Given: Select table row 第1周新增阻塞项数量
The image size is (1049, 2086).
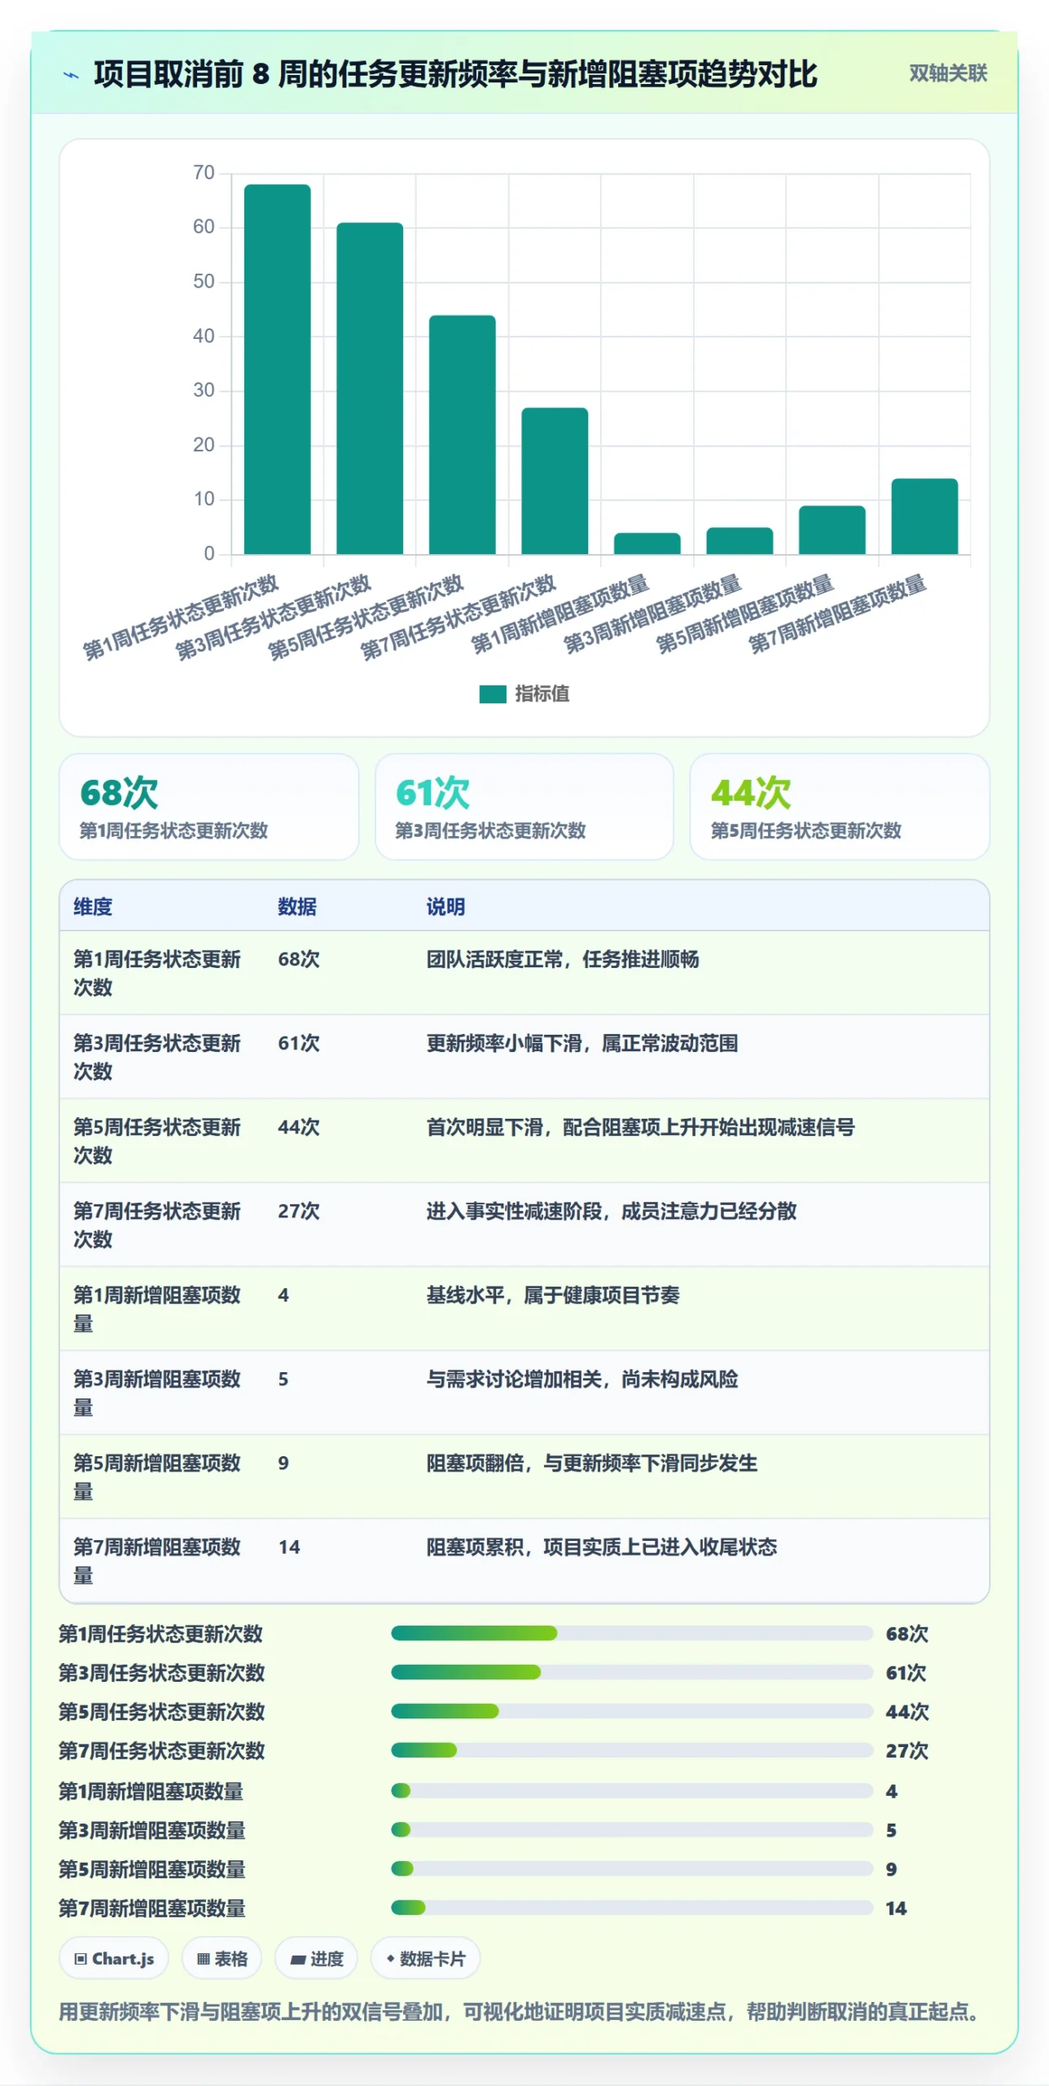Looking at the screenshot, I should point(524,1309).
